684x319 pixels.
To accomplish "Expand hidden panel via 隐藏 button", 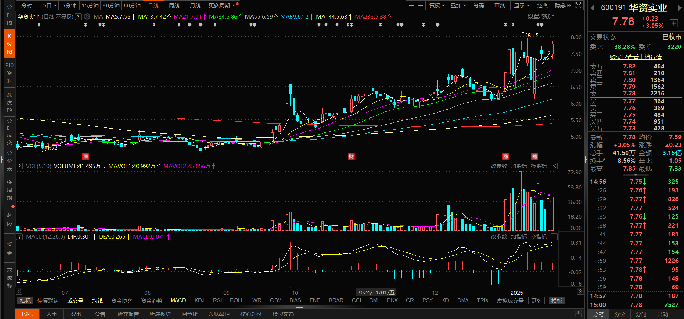I will pyautogui.click(x=563, y=5).
